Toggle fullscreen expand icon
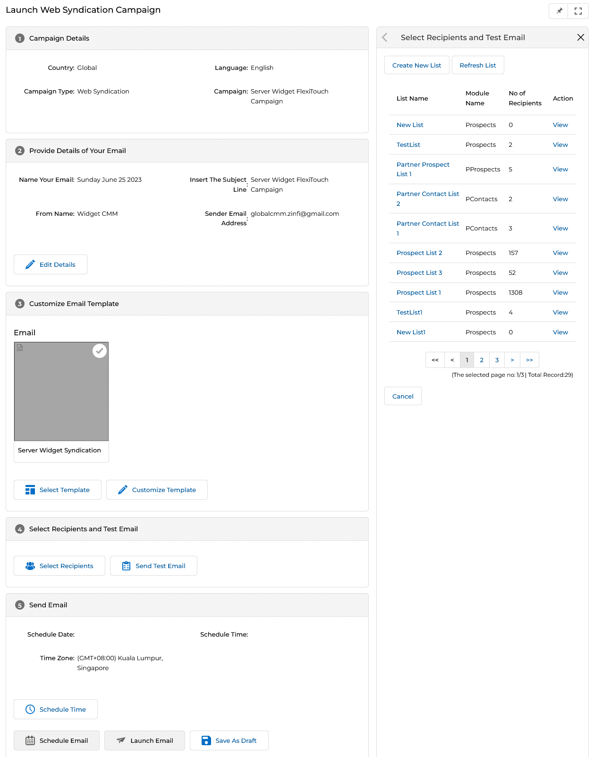Viewport: 594px width, 757px height. [578, 11]
